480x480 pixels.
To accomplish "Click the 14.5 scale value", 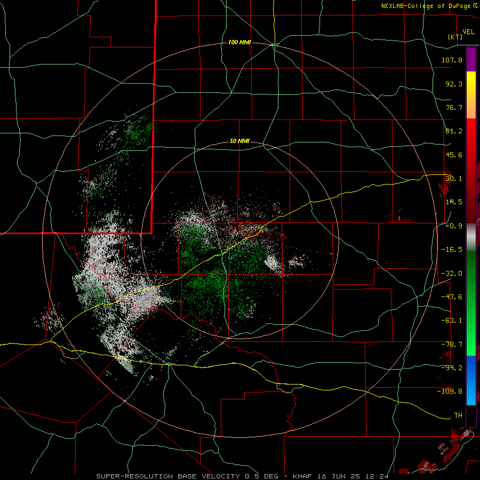I will click(454, 202).
